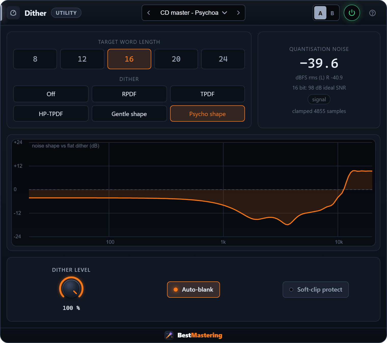This screenshot has height=343, width=387.
Task: Click the noise shape curve graph
Action: pyautogui.click(x=193, y=193)
